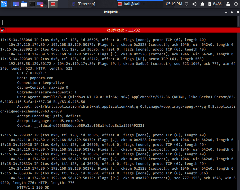The height and width of the screenshot is (190, 240).
Task: Click '240, length 523: HTTP, length: 523' line
Action: pyautogui.click(x=36, y=68)
